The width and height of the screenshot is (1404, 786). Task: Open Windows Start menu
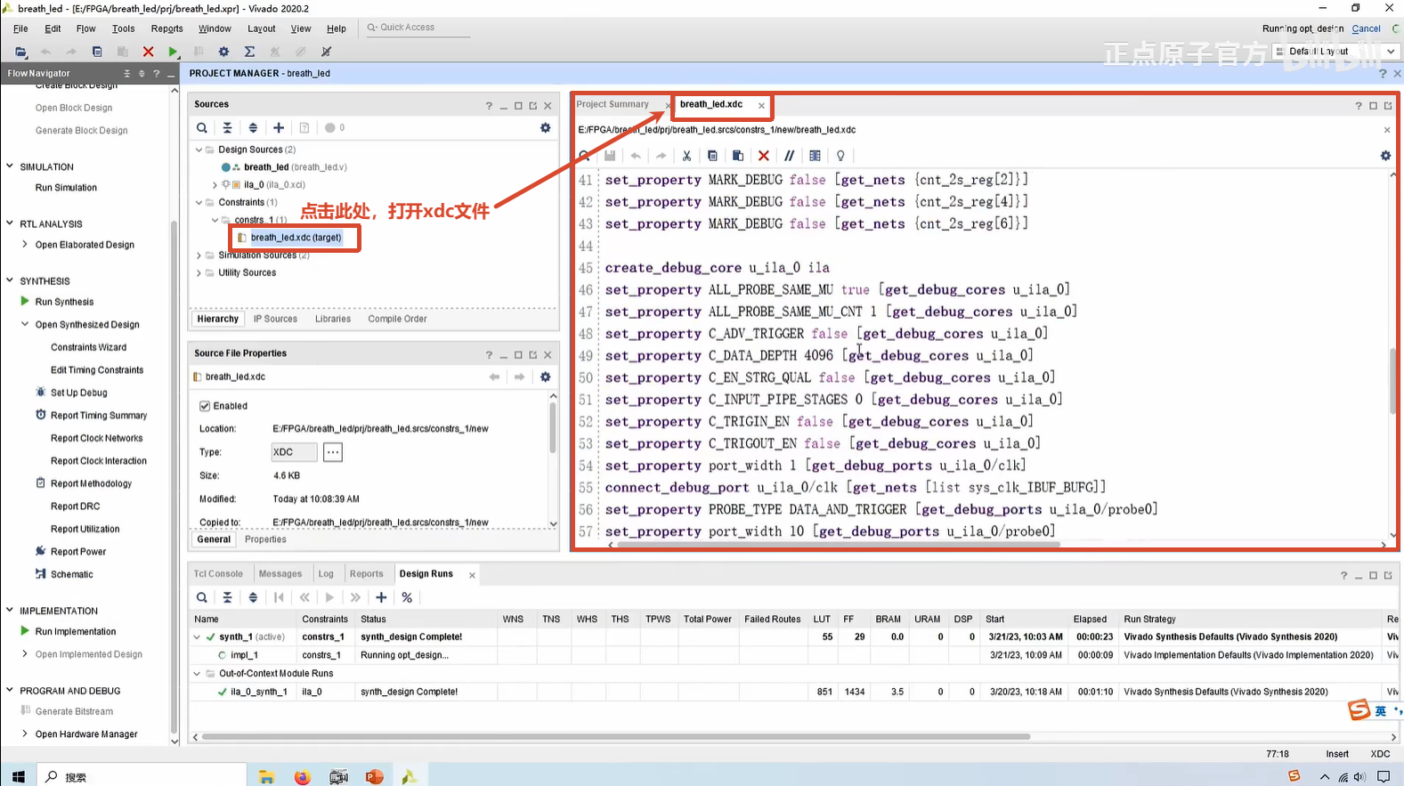(19, 776)
